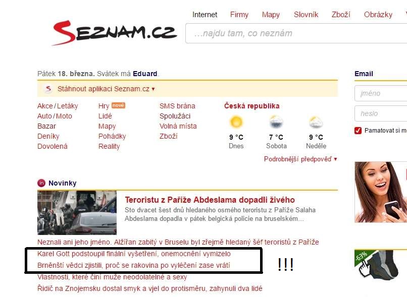Expand Podrobnější předpověď weather forecast
The width and height of the screenshot is (407, 297).
[300, 159]
